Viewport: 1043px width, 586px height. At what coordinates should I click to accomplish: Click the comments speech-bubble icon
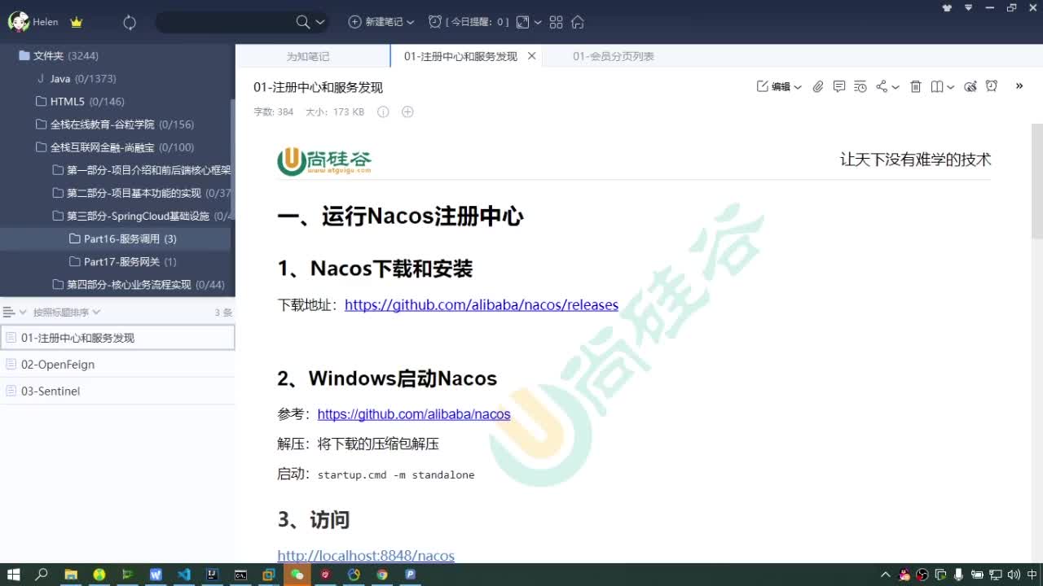(839, 86)
